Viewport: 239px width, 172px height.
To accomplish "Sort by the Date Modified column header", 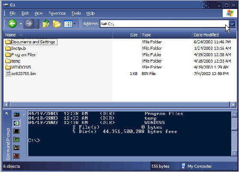I will [214, 35].
